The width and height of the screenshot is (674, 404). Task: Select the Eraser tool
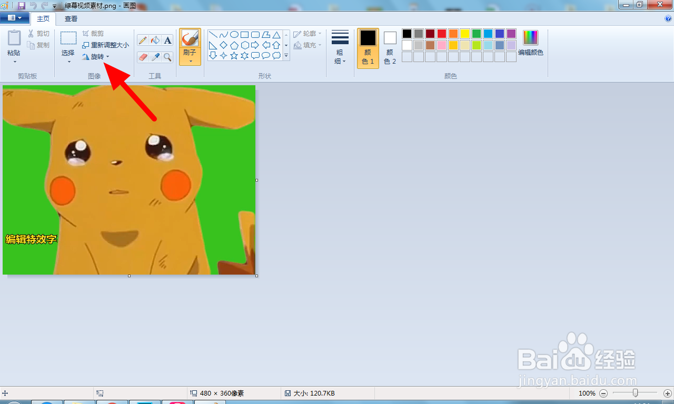[143, 57]
